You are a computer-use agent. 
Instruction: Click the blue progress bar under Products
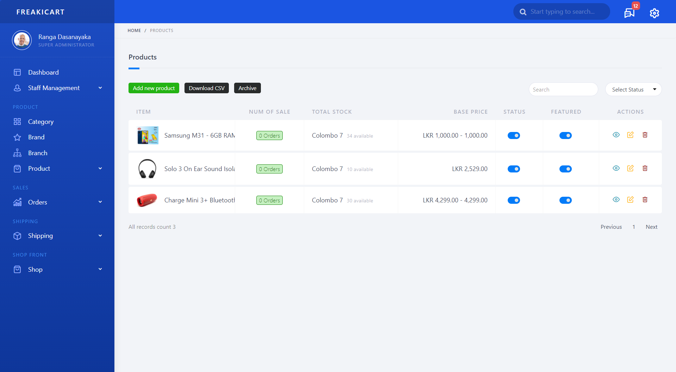134,68
